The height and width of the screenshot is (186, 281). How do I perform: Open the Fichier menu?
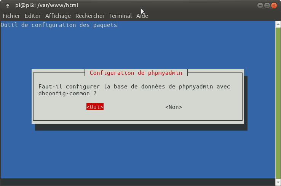coord(11,16)
